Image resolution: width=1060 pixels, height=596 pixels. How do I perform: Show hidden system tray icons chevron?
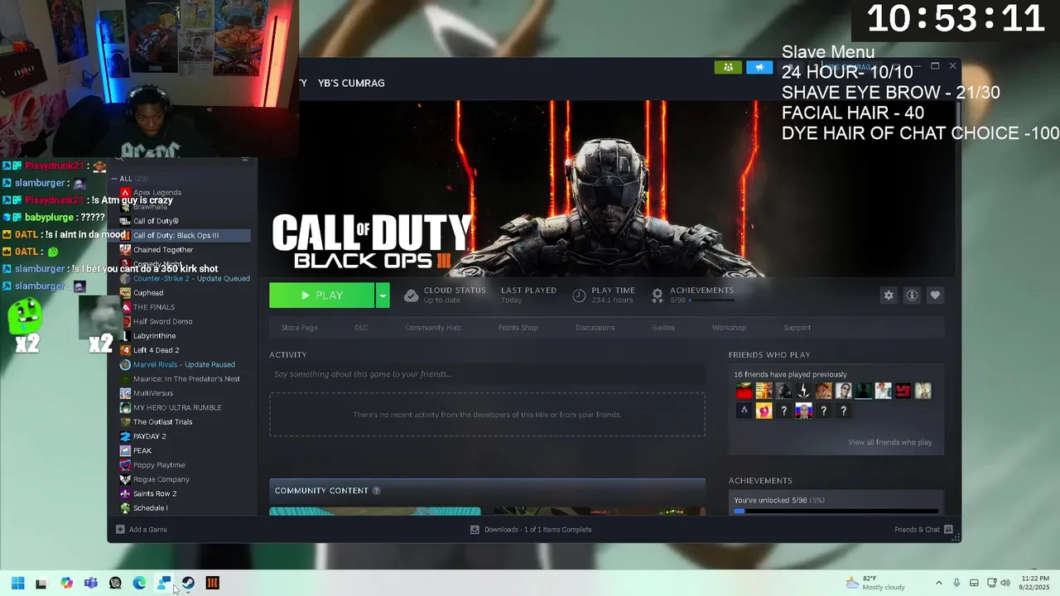point(938,583)
